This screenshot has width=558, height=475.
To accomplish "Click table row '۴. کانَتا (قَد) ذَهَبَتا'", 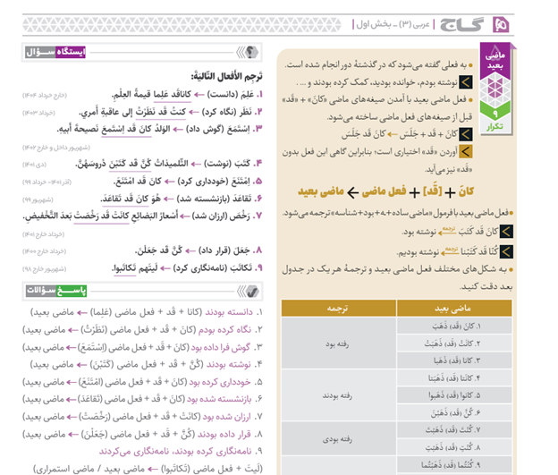I will pos(454,377).
